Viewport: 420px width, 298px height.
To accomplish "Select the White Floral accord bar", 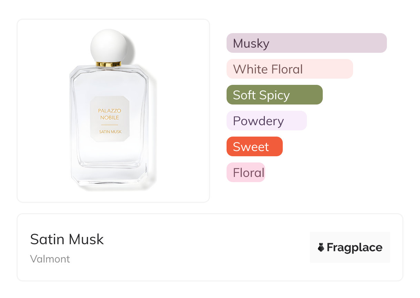I will tap(290, 69).
